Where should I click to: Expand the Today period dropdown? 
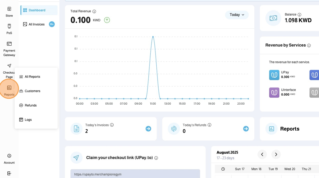tap(237, 15)
